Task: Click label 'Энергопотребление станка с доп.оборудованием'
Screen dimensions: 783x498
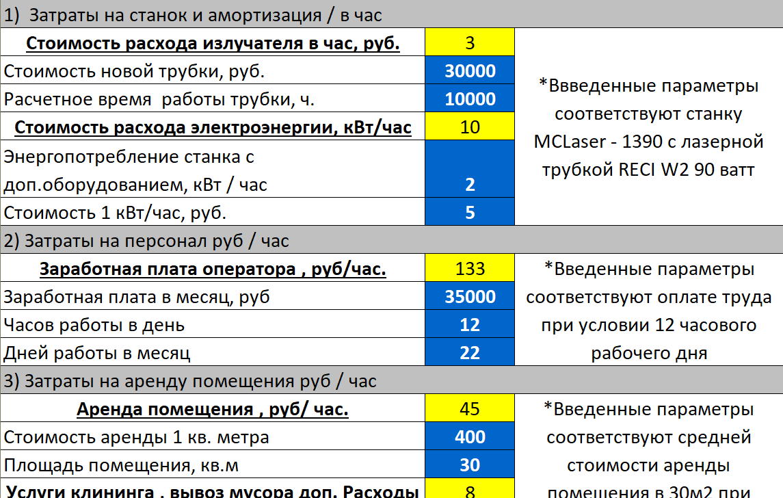Action: tap(135, 170)
